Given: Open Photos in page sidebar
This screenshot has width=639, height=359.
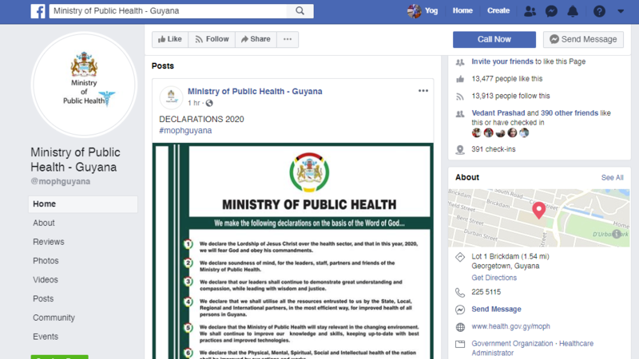Looking at the screenshot, I should point(46,261).
